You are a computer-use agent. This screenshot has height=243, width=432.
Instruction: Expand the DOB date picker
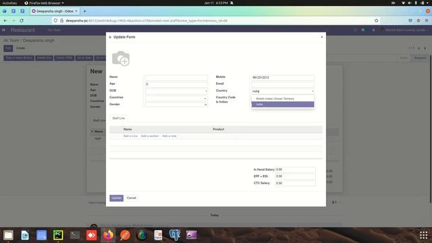coord(206,91)
